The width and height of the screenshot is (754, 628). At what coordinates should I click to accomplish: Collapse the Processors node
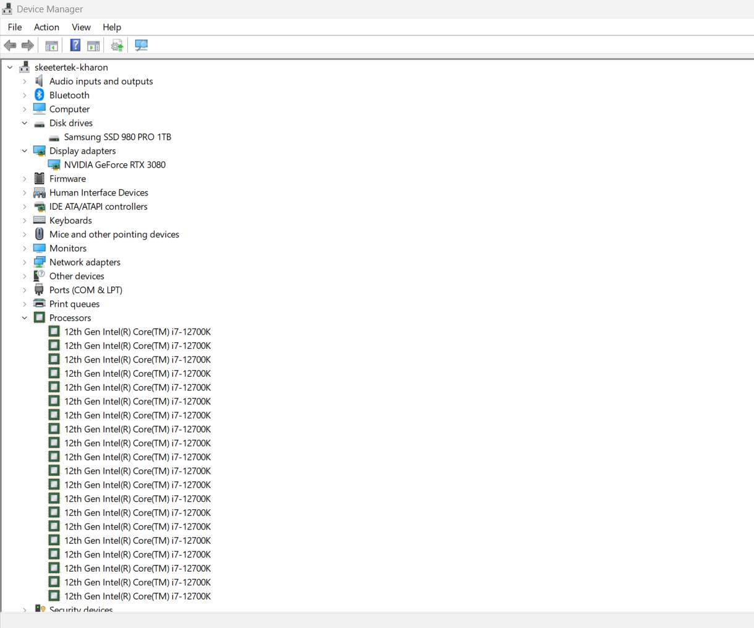click(x=25, y=317)
